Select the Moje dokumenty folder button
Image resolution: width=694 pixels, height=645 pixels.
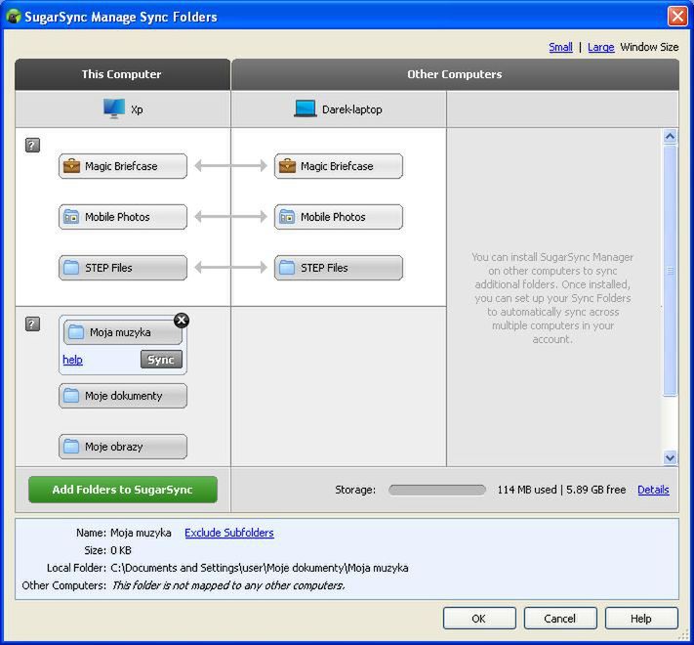pos(123,396)
